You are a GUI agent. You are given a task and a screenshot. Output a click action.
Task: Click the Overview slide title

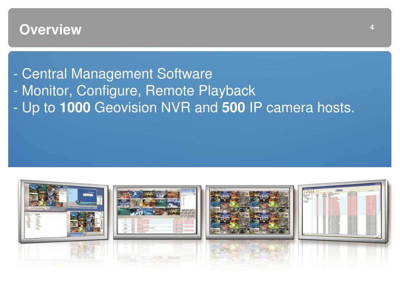click(50, 29)
